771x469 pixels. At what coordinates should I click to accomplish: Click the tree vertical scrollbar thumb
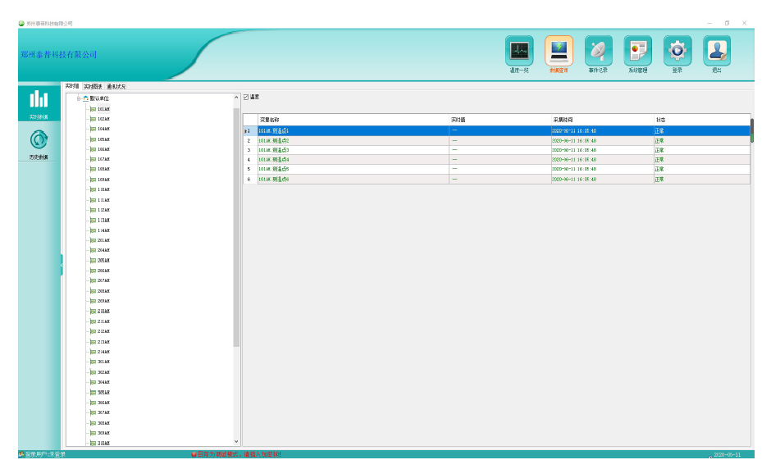pos(236,227)
